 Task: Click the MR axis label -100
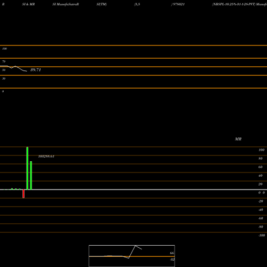262,235
